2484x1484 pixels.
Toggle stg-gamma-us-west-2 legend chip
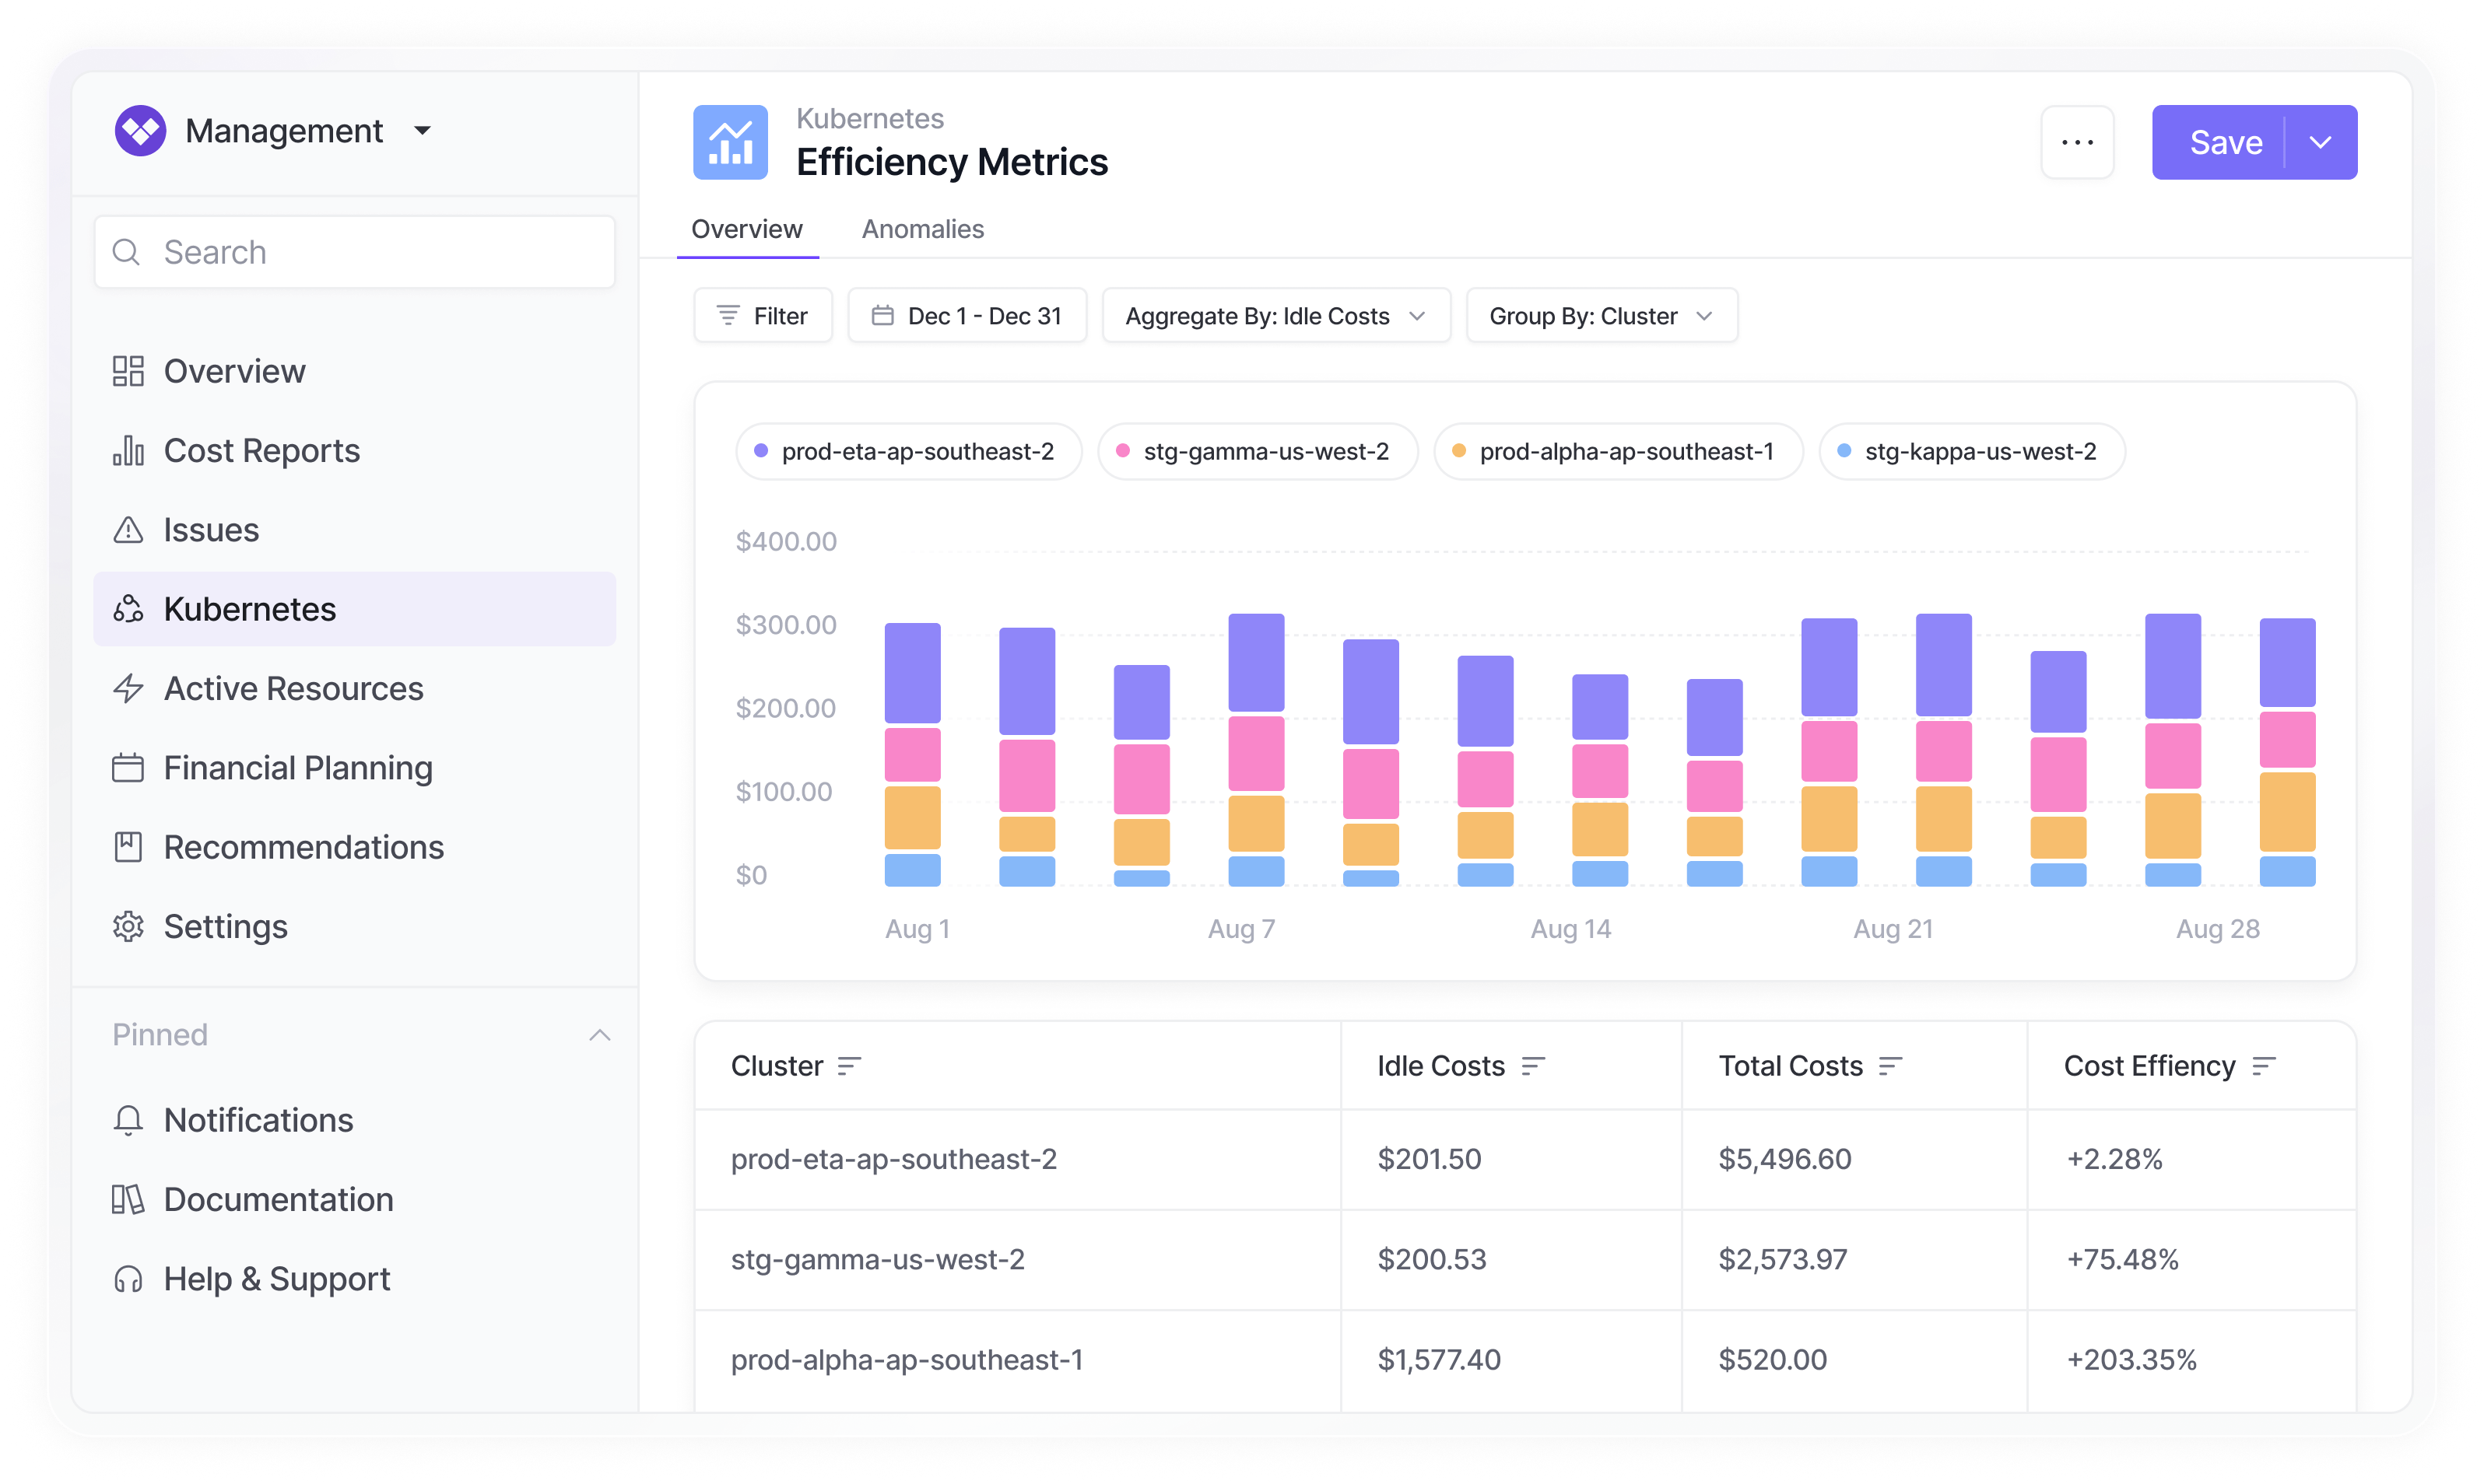1257,452
